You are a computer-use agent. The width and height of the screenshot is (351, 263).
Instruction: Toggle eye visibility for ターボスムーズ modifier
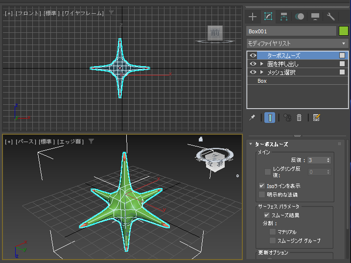[253, 55]
